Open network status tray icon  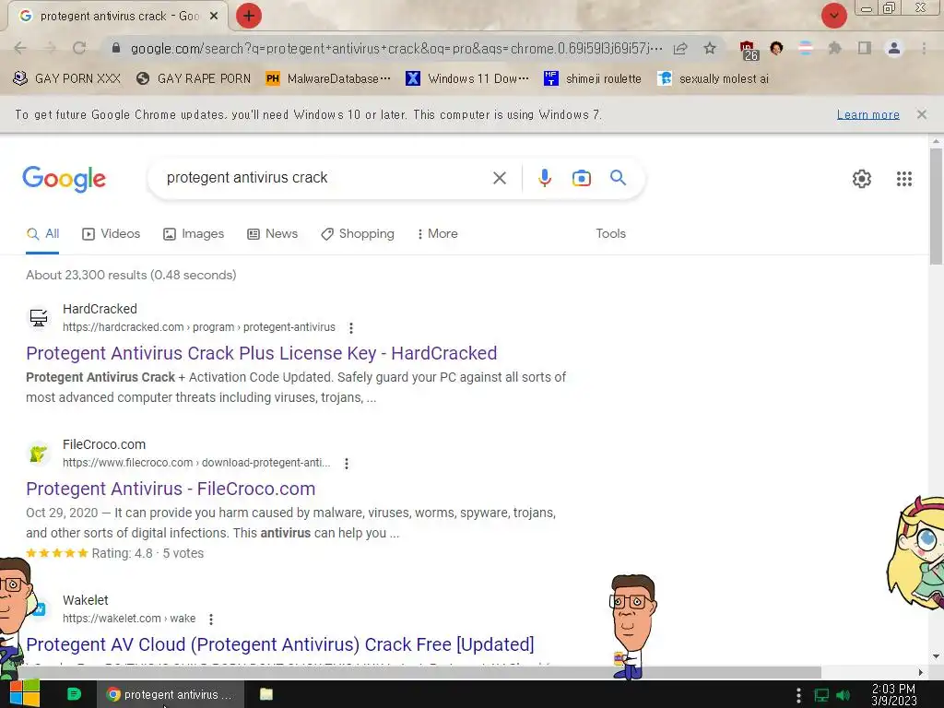[x=821, y=695]
